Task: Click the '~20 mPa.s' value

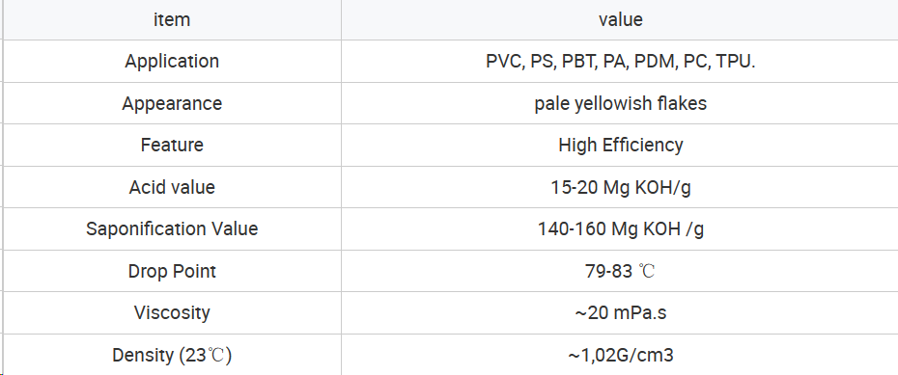Action: (621, 312)
